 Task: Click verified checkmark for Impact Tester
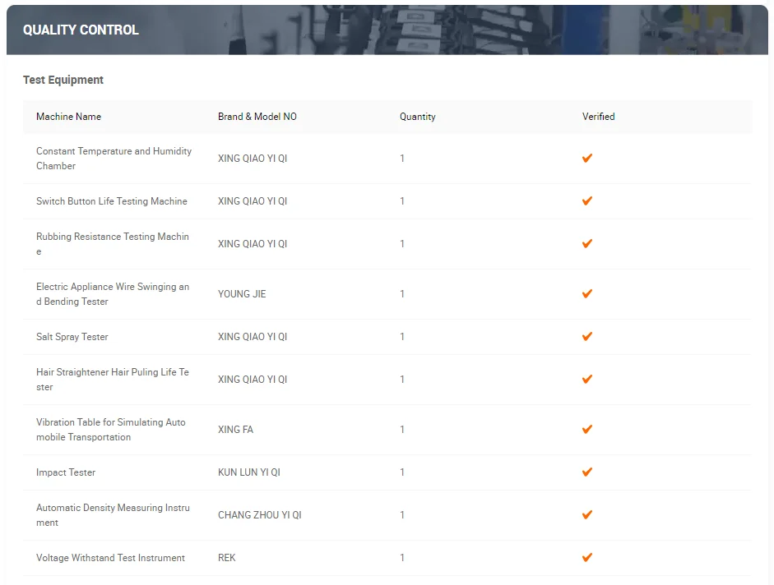tap(587, 472)
